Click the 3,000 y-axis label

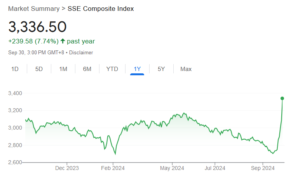(x=15, y=128)
